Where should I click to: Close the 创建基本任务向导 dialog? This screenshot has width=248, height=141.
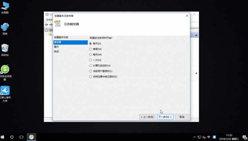coord(187,16)
